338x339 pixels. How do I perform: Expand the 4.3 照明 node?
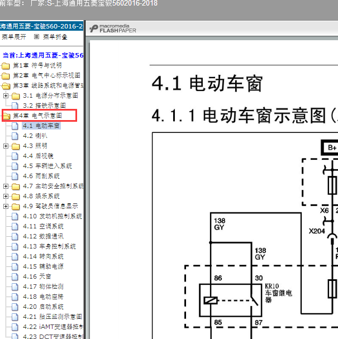[x=6, y=146]
